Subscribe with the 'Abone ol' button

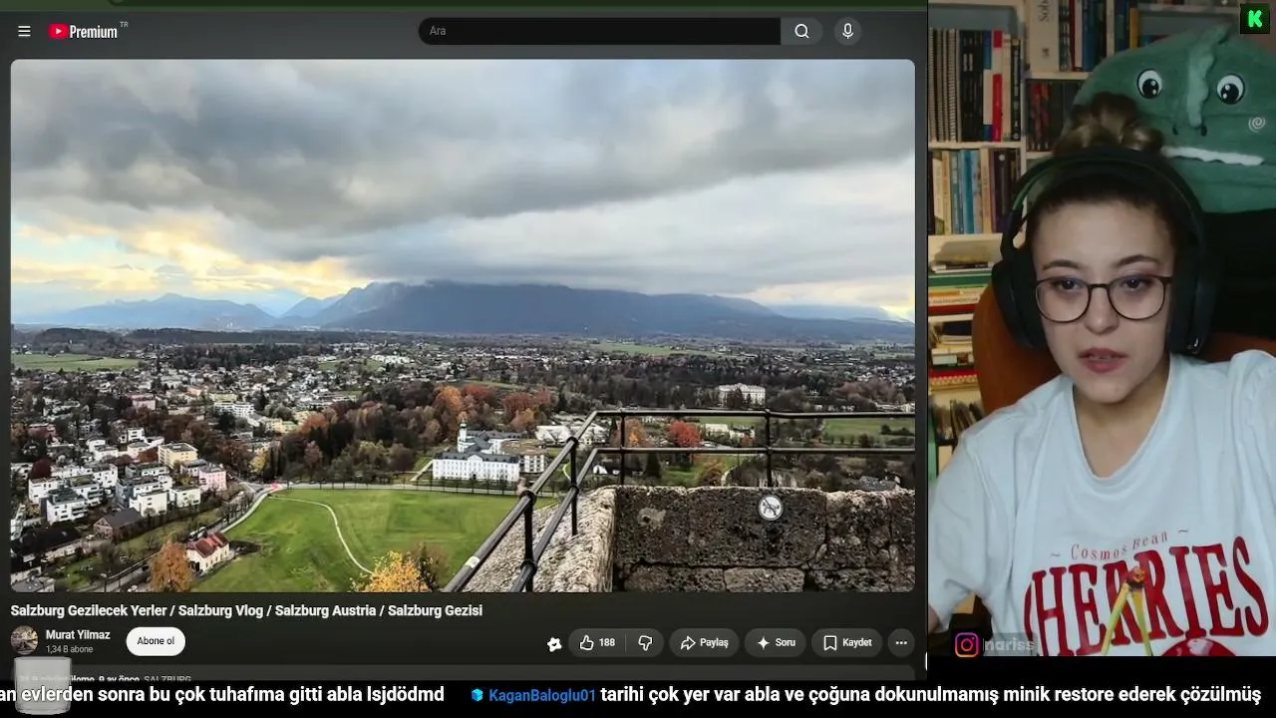[x=156, y=641]
